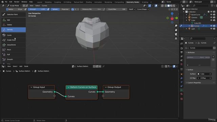The width and height of the screenshot is (217, 122).
Task: Open the Output properties tab icon
Action: click(x=182, y=52)
